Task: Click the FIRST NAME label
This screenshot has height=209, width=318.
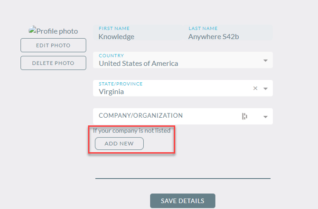Action: tap(114, 28)
